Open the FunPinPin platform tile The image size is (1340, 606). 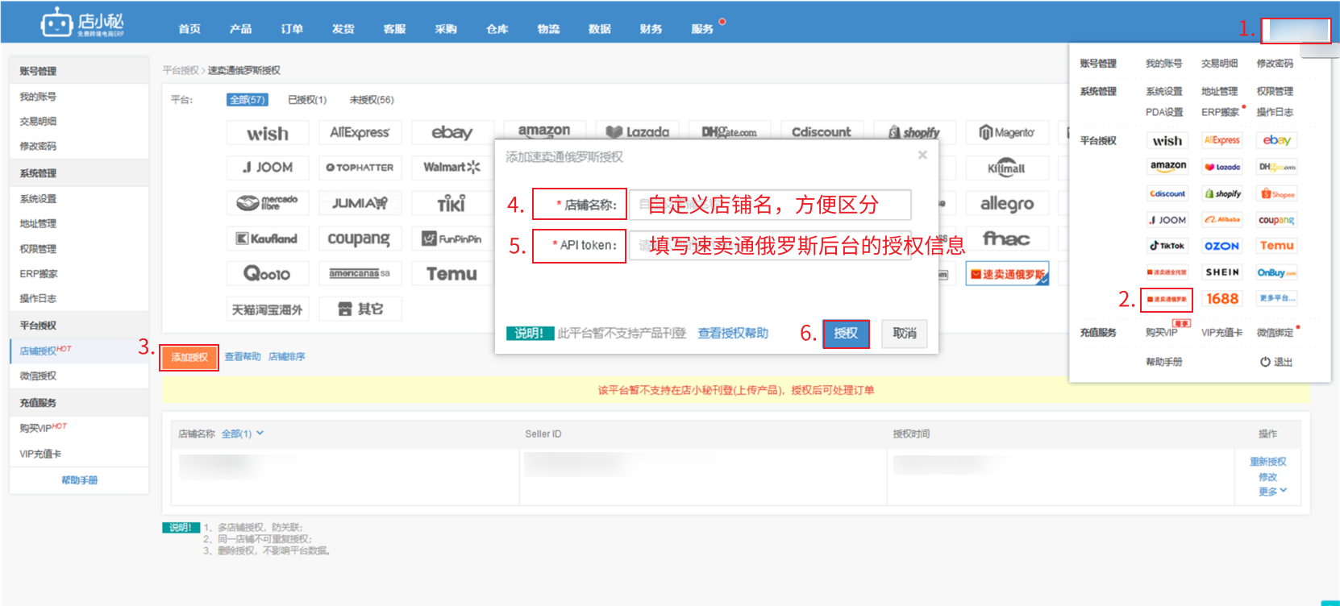(452, 239)
